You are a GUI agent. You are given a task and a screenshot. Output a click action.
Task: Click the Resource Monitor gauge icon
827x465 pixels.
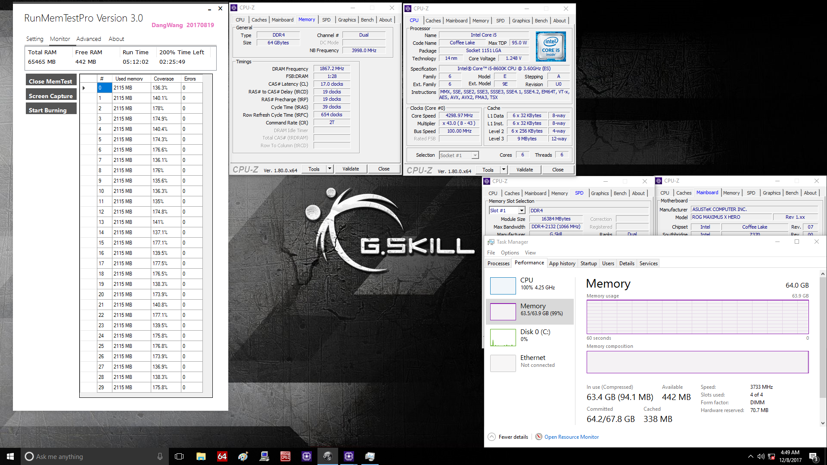point(538,437)
